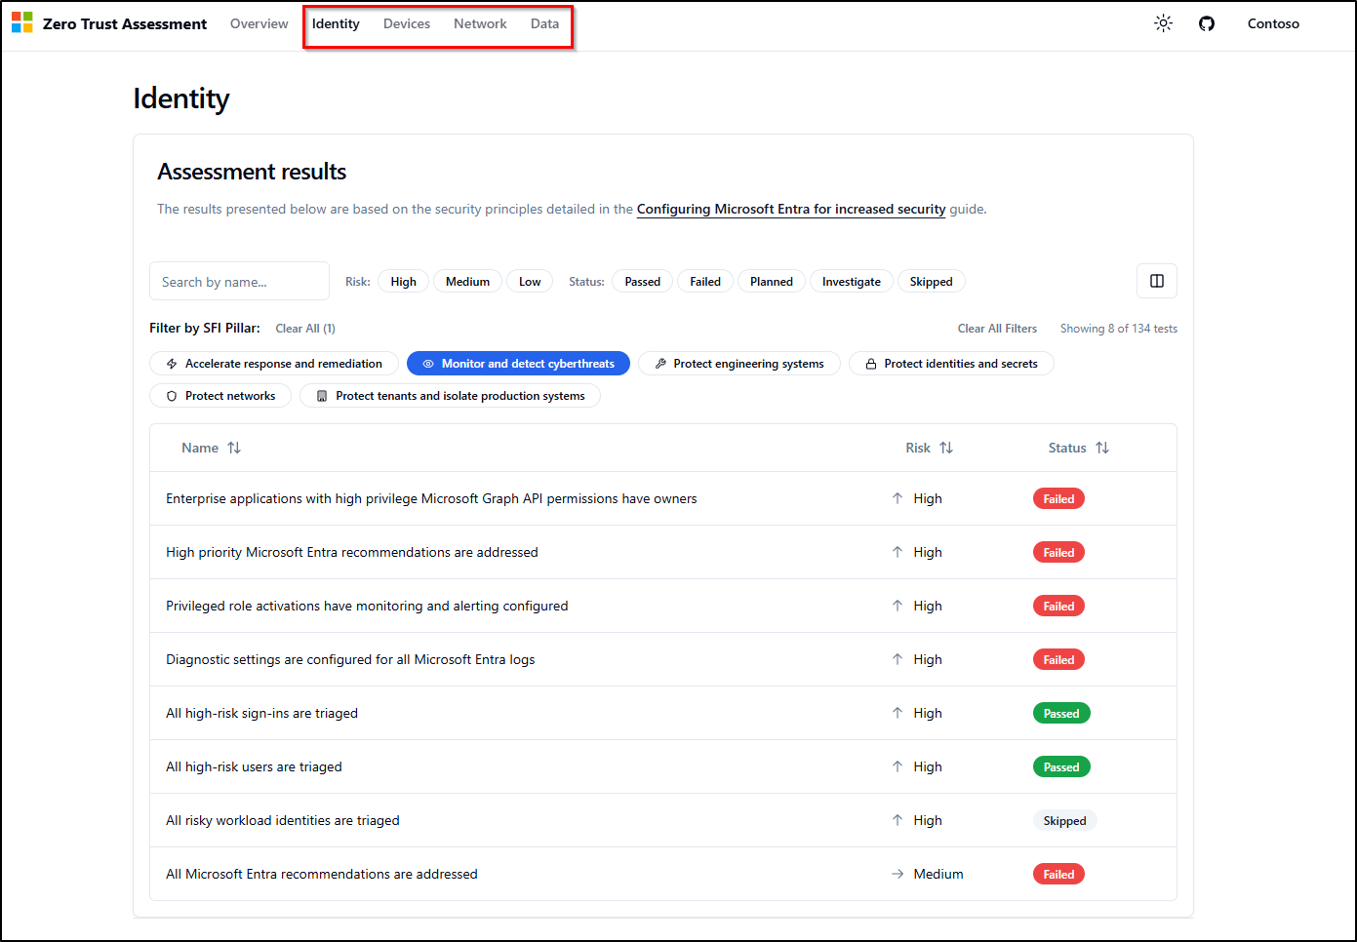The height and width of the screenshot is (942, 1357).
Task: Click the Microsoft logo in header
Action: pos(22,23)
